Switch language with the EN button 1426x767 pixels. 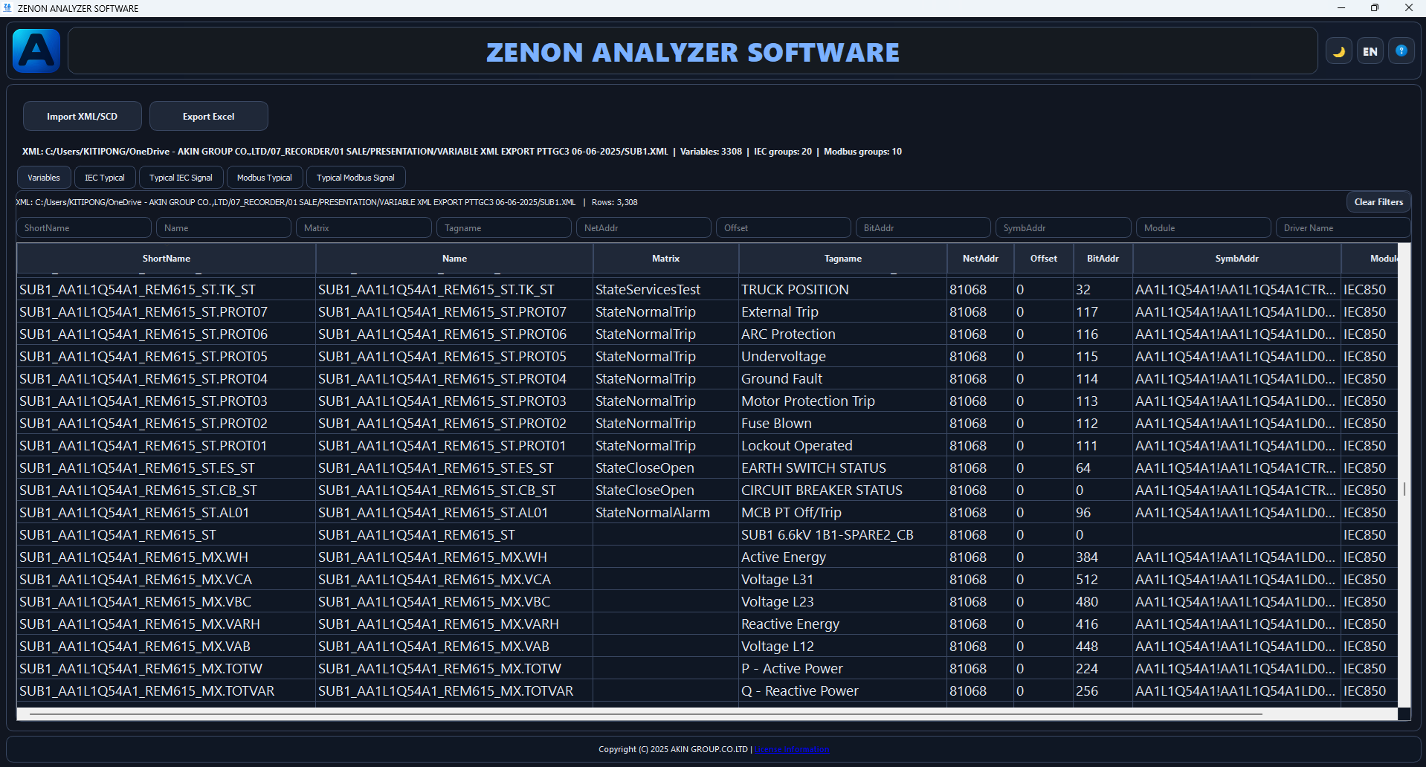point(1370,51)
